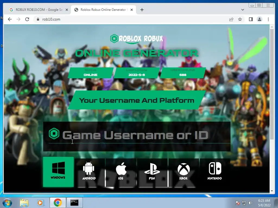This screenshot has width=278, height=208.
Task: Open Windows Explorer from taskbar
Action: [x=24, y=203]
